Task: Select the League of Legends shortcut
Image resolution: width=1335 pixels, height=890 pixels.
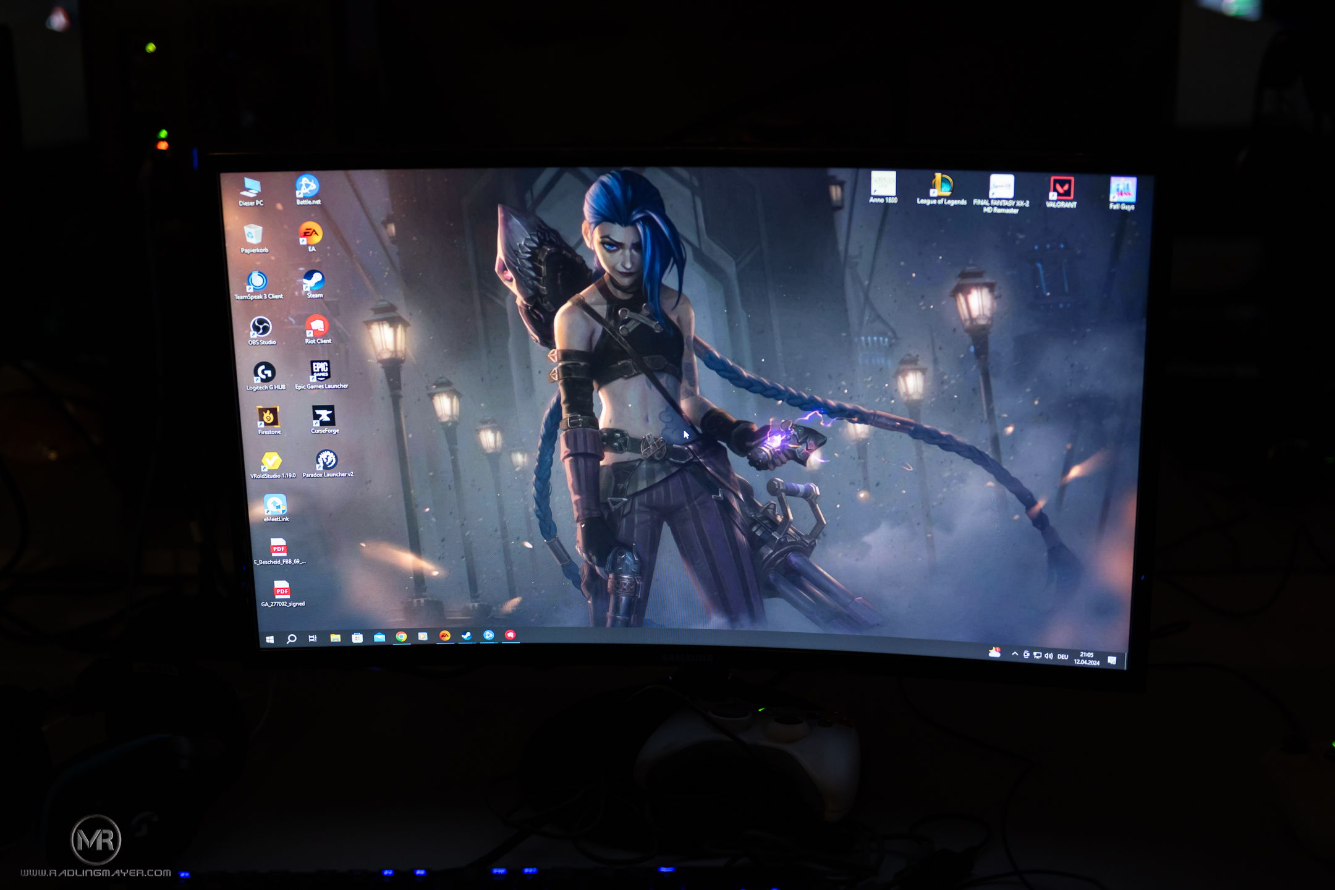Action: click(x=941, y=189)
